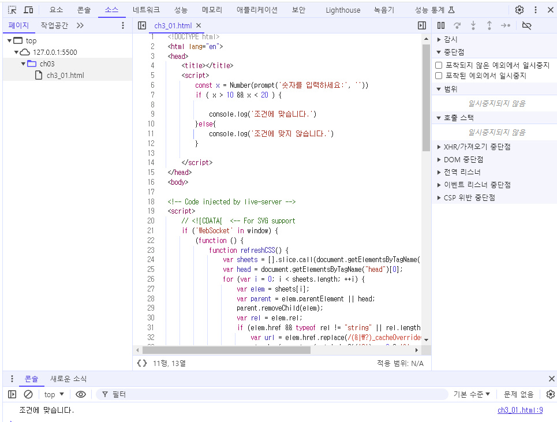Activate the inspect element picker icon

pyautogui.click(x=13, y=10)
